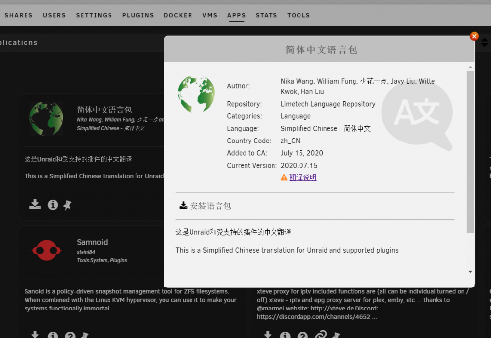Click download icon on xteve card
The height and width of the screenshot is (338, 491).
268,335
